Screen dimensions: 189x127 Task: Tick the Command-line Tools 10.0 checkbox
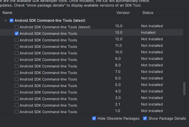point(17,53)
